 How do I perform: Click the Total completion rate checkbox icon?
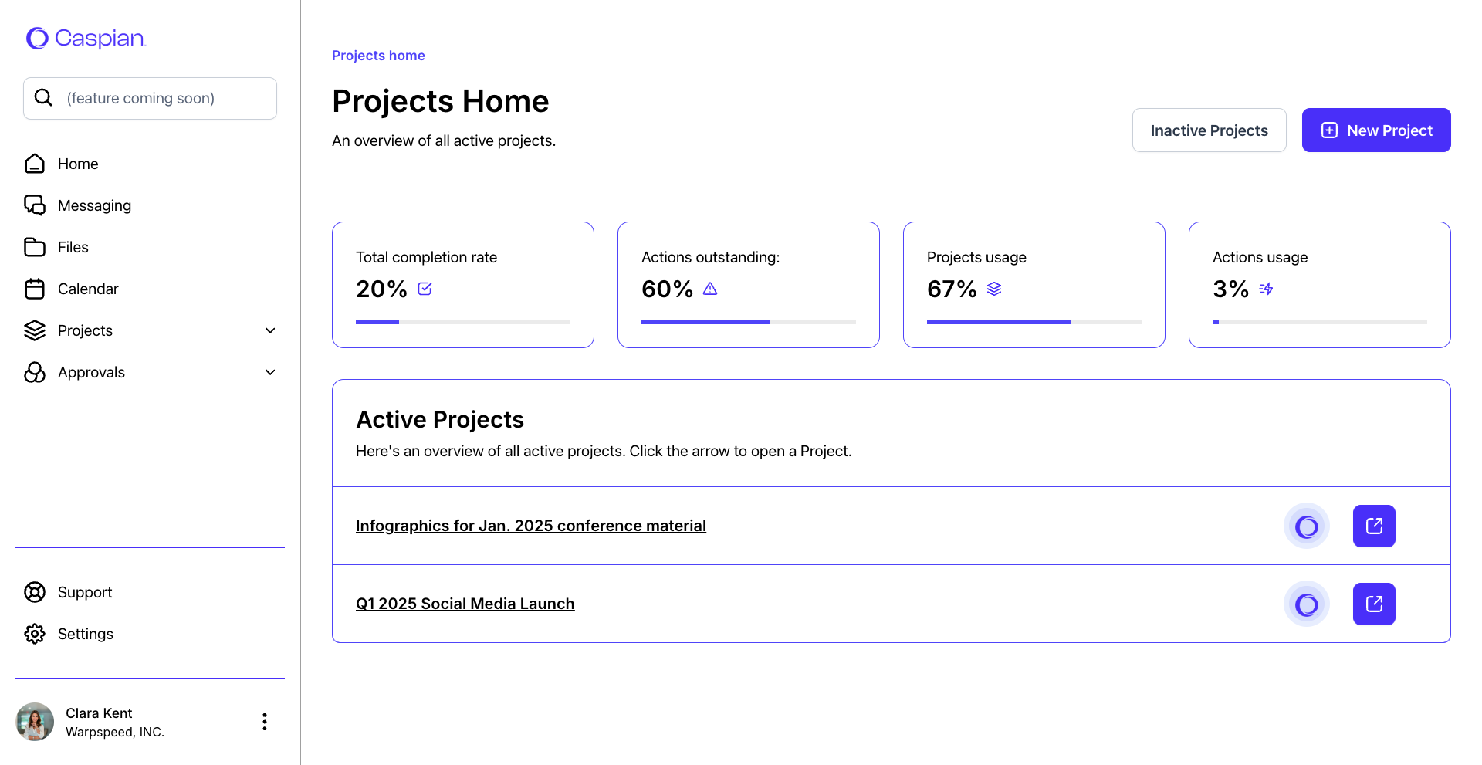click(425, 289)
